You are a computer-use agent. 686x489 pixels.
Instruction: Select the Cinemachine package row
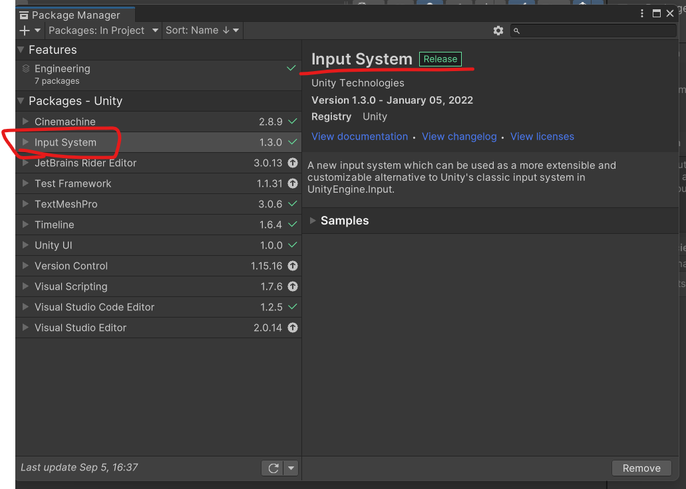coord(158,122)
